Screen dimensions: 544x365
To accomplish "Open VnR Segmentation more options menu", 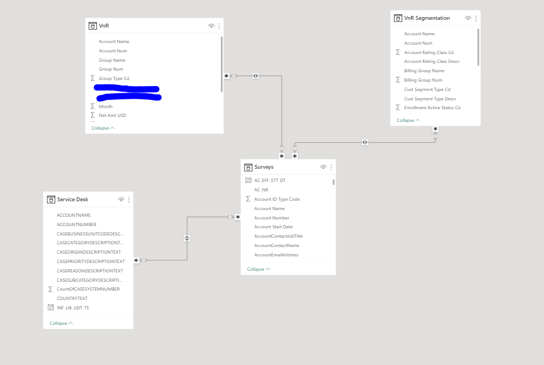I will click(x=476, y=18).
